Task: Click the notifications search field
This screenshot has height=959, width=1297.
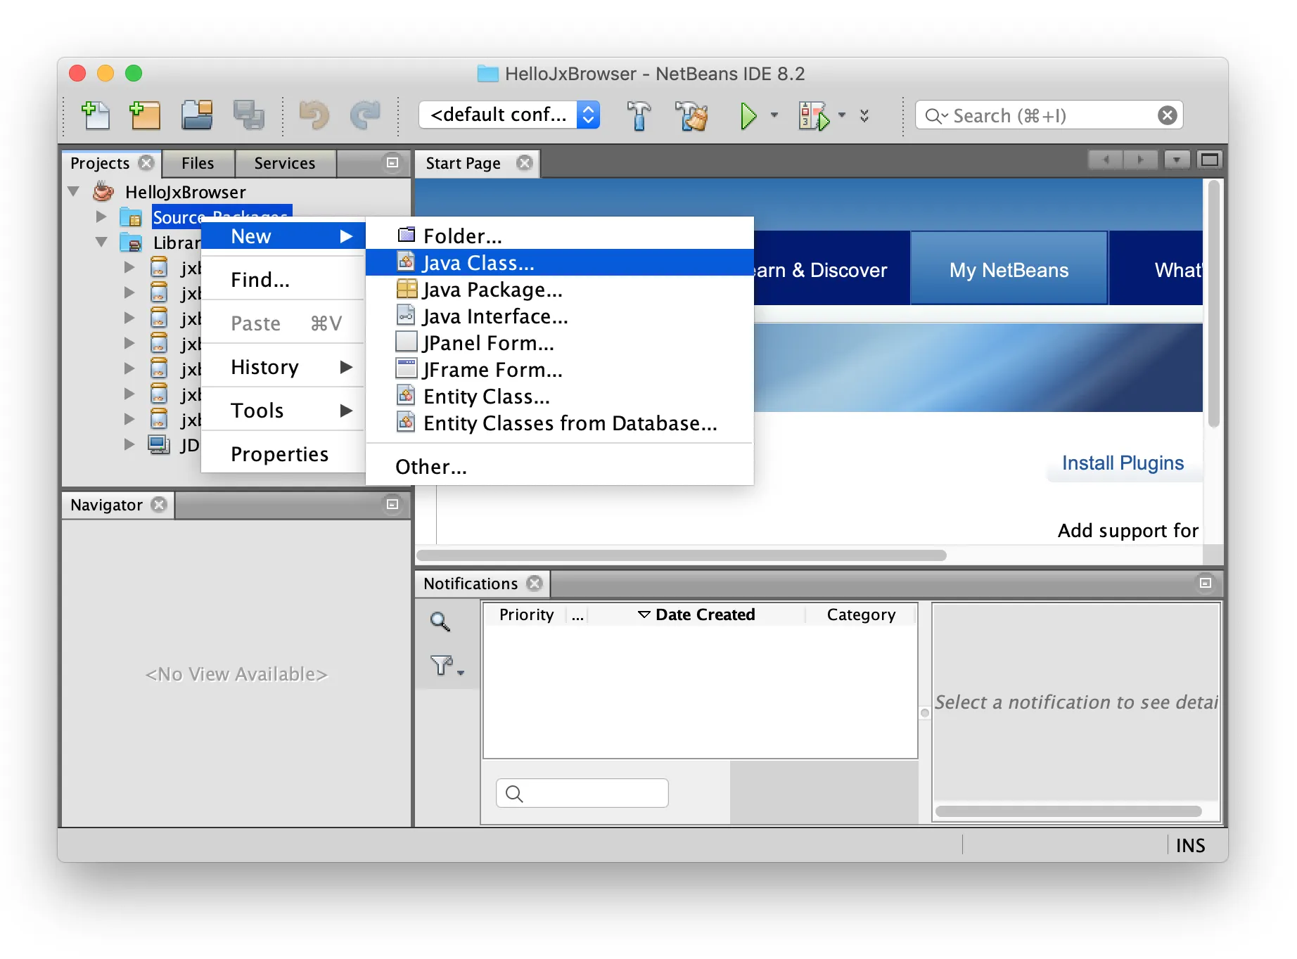Action: coord(582,793)
